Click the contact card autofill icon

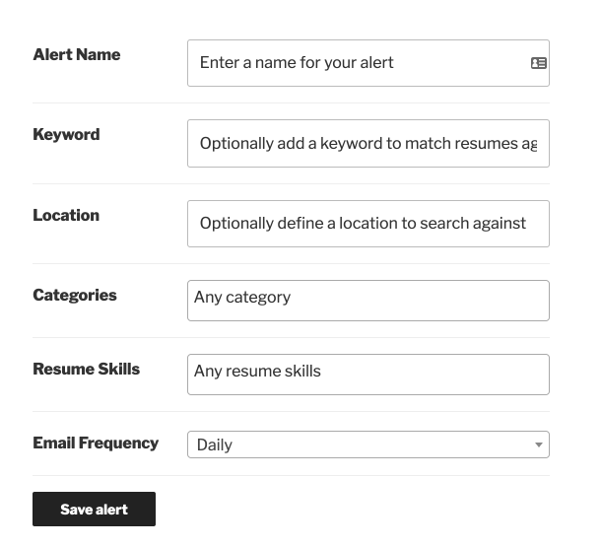click(x=539, y=63)
